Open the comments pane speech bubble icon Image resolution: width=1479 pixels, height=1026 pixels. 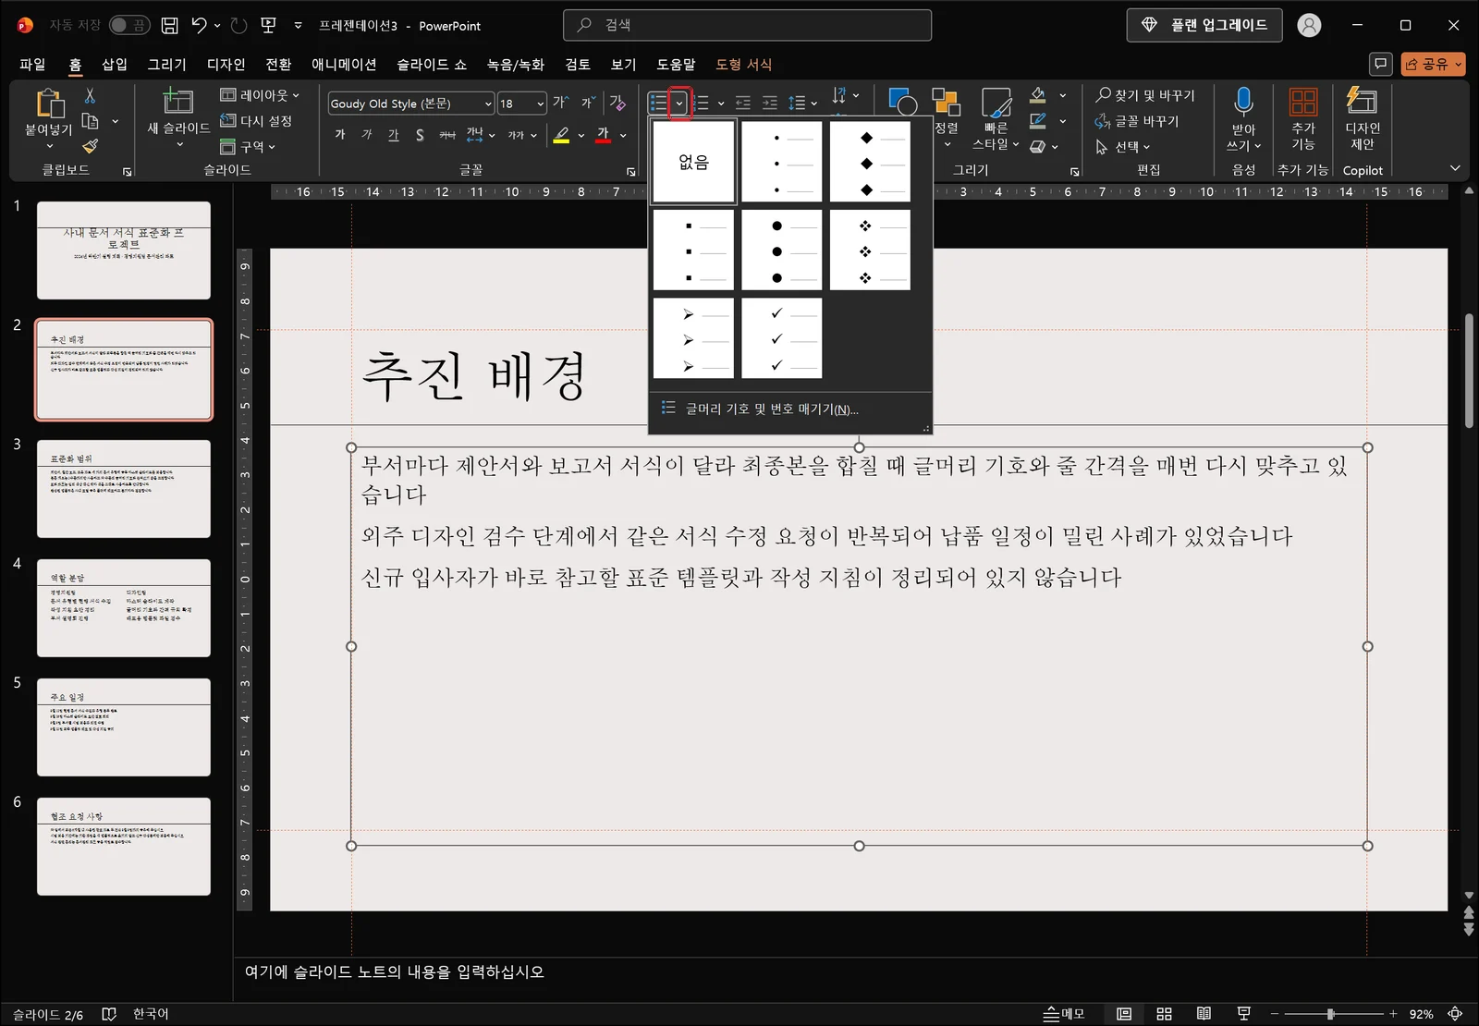pyautogui.click(x=1380, y=64)
